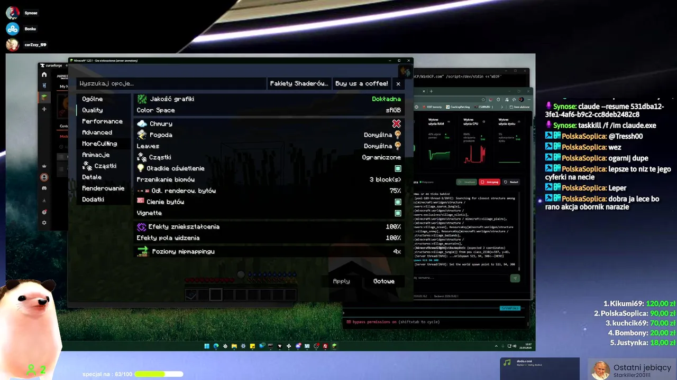The image size is (677, 380).
Task: Select the Minecraft block icon in the CurseForge sidebar
Action: 44,97
